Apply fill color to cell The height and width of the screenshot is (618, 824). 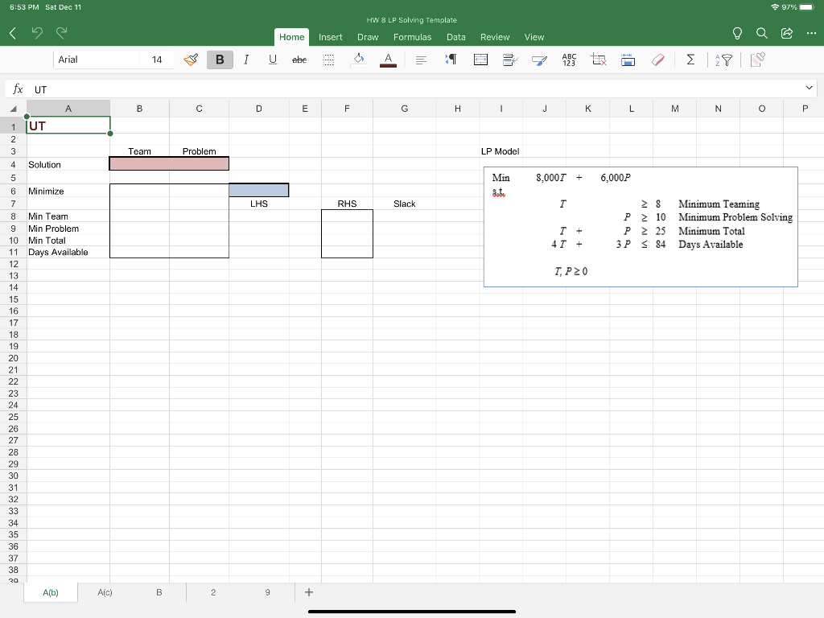[358, 60]
